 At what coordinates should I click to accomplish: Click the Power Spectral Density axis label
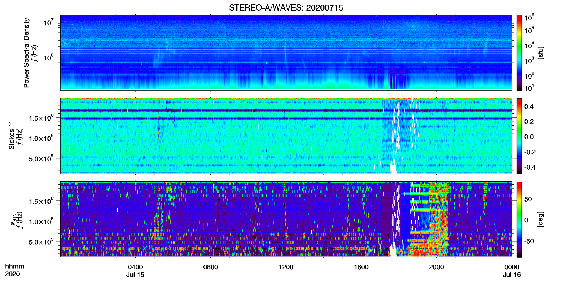(26, 53)
